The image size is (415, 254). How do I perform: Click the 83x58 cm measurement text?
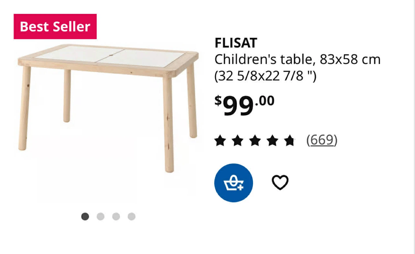click(x=350, y=59)
